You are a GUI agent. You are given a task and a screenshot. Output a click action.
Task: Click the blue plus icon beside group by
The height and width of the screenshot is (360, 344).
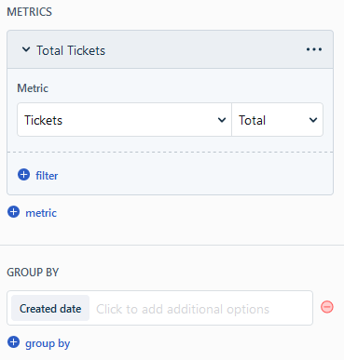pos(13,342)
